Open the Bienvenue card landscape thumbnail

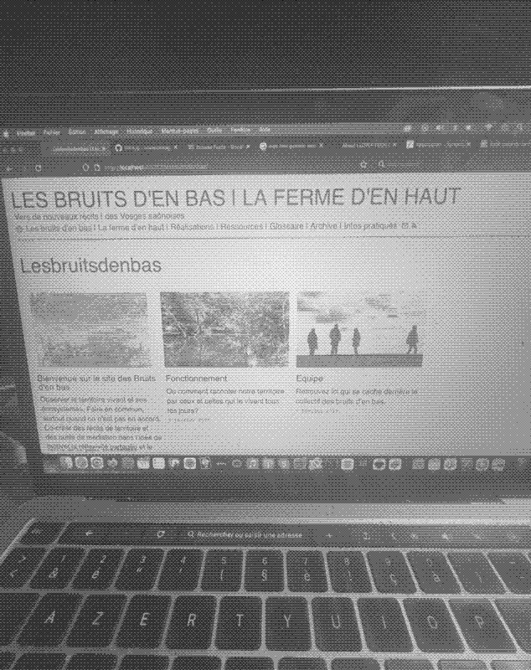click(90, 330)
